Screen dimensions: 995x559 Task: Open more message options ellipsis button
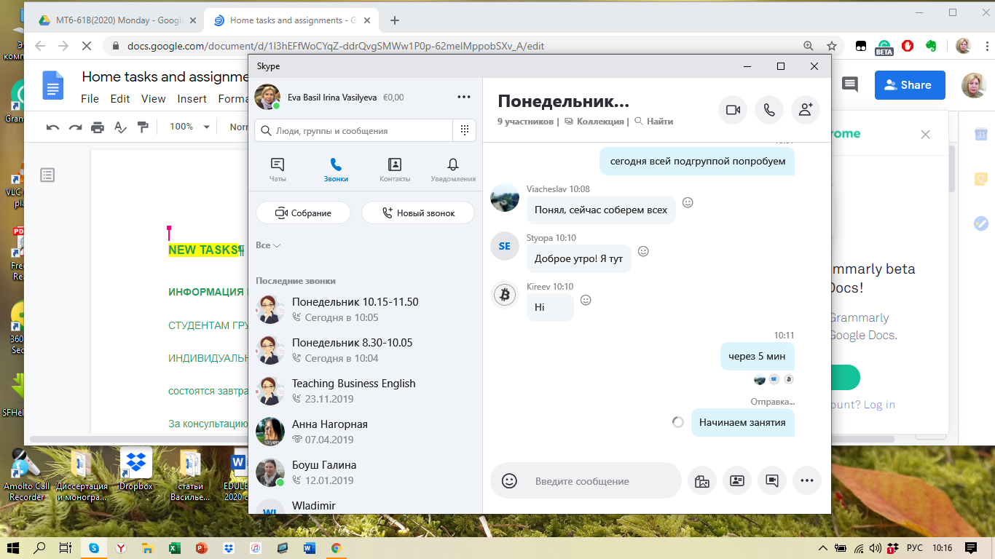click(806, 481)
